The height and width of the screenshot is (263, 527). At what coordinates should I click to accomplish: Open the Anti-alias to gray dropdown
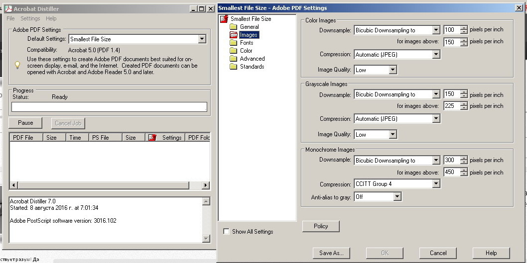(x=397, y=197)
